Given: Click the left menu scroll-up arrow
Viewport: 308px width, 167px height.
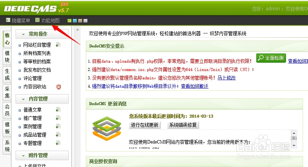Looking at the screenshot, I should [x=77, y=30].
